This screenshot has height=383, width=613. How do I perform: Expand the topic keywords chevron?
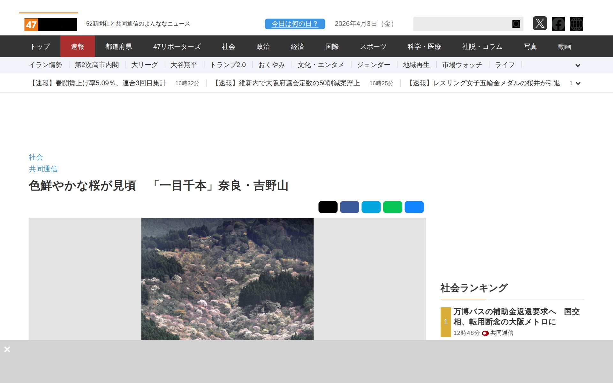tap(578, 65)
